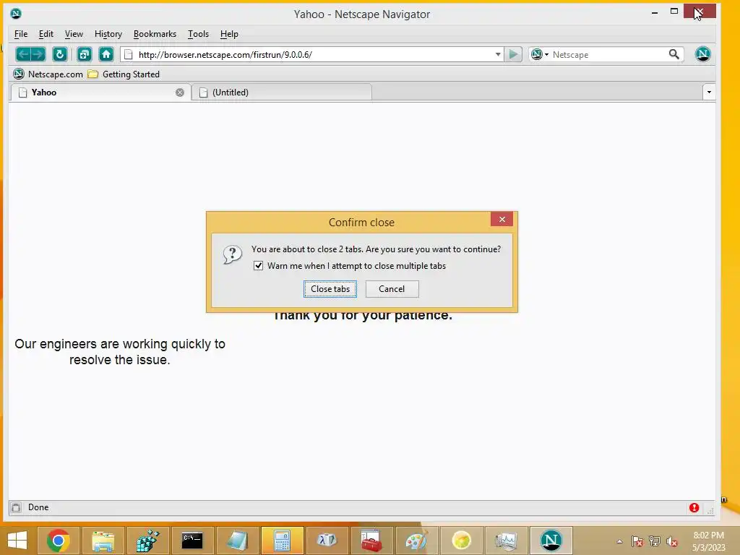Expand the URL history dropdown arrow
The width and height of the screenshot is (740, 555).
coord(498,54)
